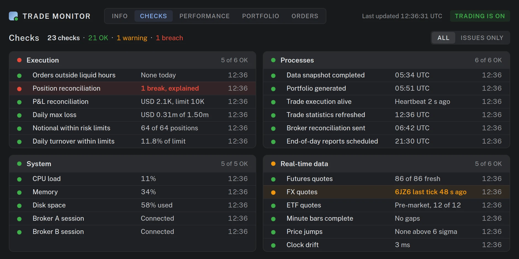
Task: Click the red Execution status dot
Action: click(19, 60)
